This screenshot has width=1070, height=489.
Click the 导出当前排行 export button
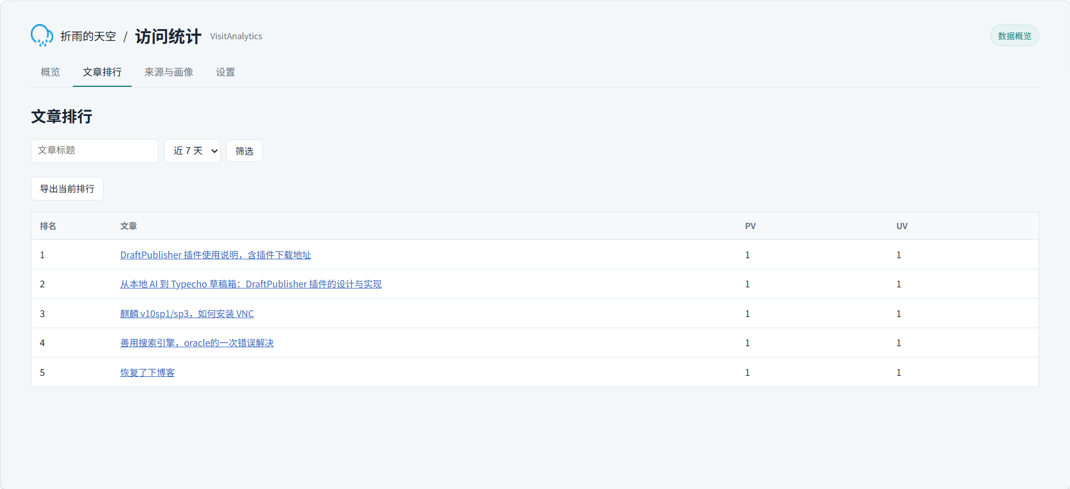67,189
